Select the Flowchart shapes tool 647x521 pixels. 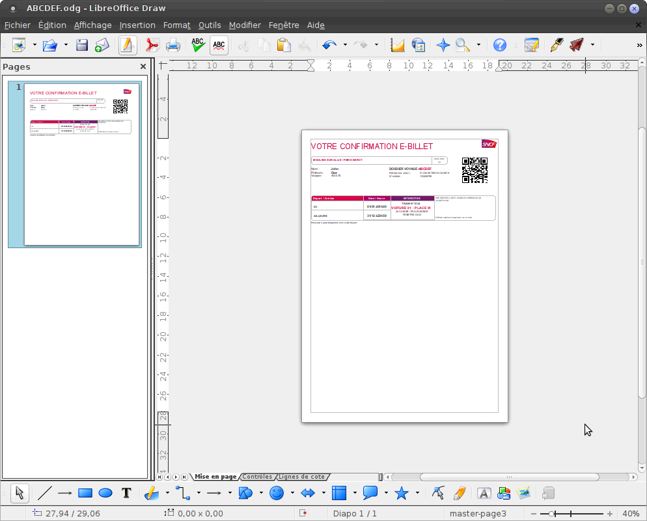(339, 493)
